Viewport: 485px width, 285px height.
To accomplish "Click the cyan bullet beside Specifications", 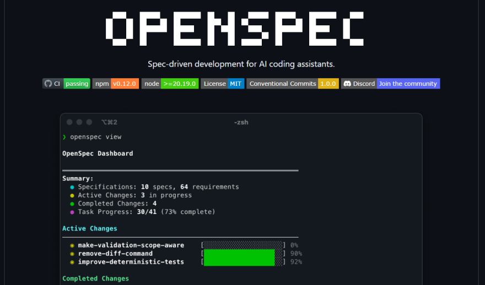I will tap(72, 187).
